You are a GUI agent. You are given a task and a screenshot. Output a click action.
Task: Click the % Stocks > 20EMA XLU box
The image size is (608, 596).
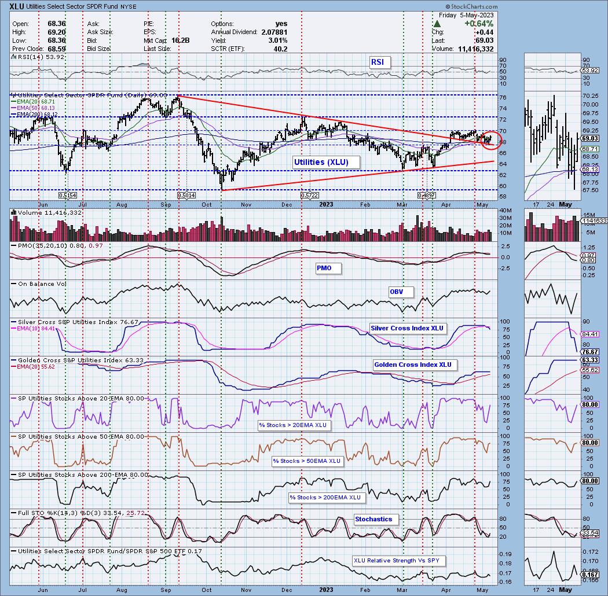point(293,425)
